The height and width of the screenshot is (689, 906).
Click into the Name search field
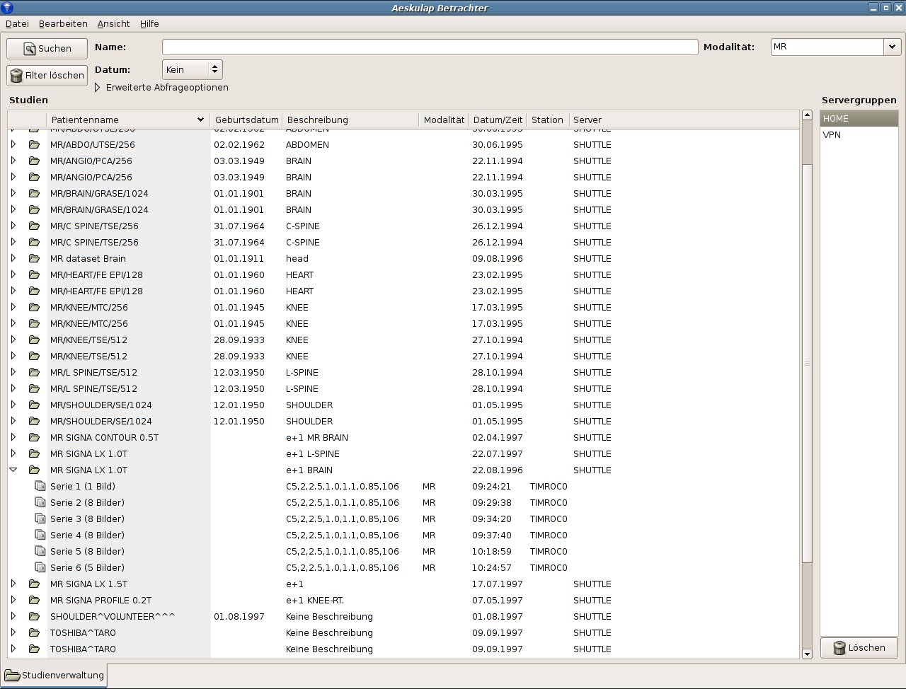(430, 47)
